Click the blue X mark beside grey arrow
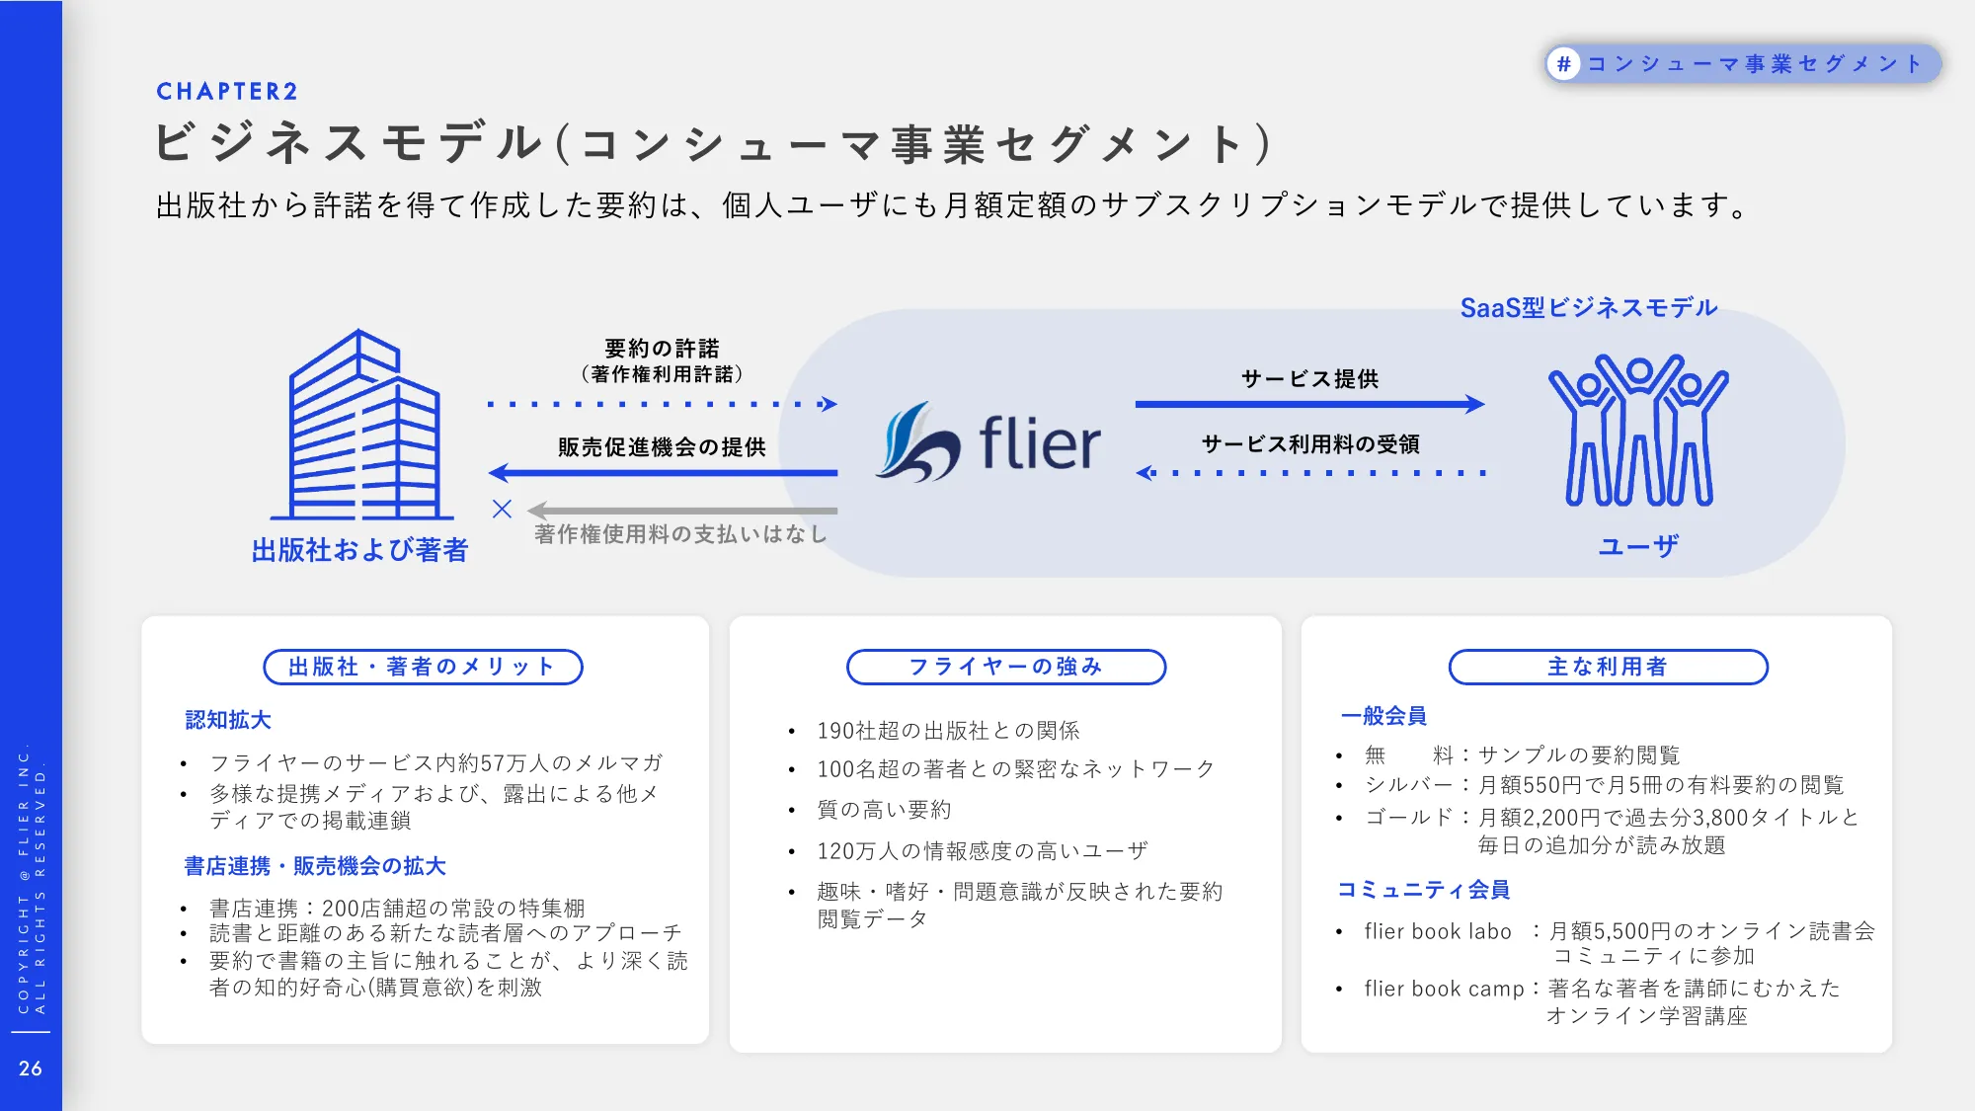 pos(502,509)
